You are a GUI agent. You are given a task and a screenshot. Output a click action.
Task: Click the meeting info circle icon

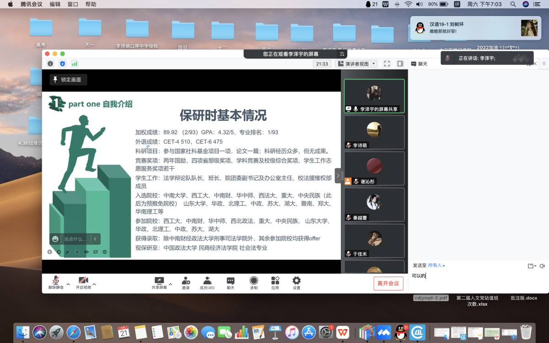coord(50,64)
